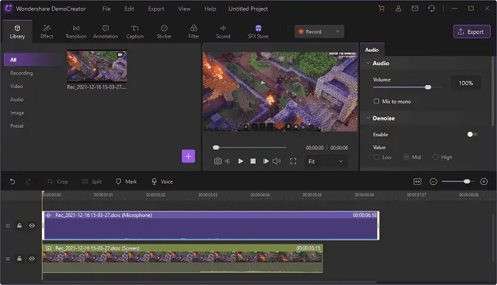Open the user account icon
The height and width of the screenshot is (285, 497).
[x=398, y=9]
